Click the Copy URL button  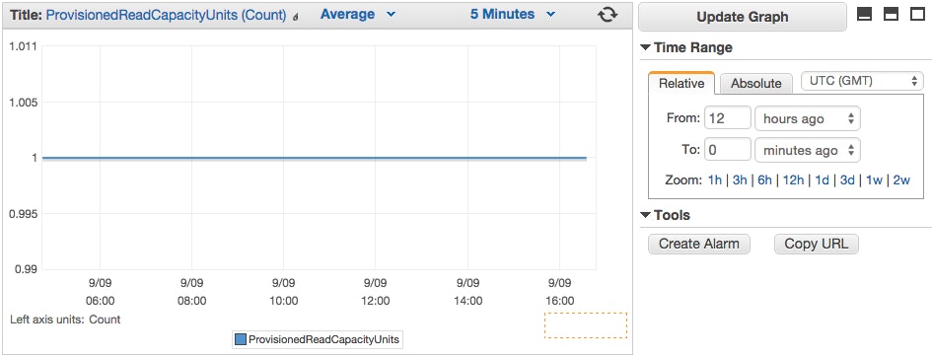point(816,244)
